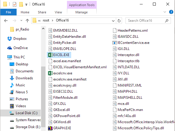Click the chevron between root and Office16

tap(52, 21)
